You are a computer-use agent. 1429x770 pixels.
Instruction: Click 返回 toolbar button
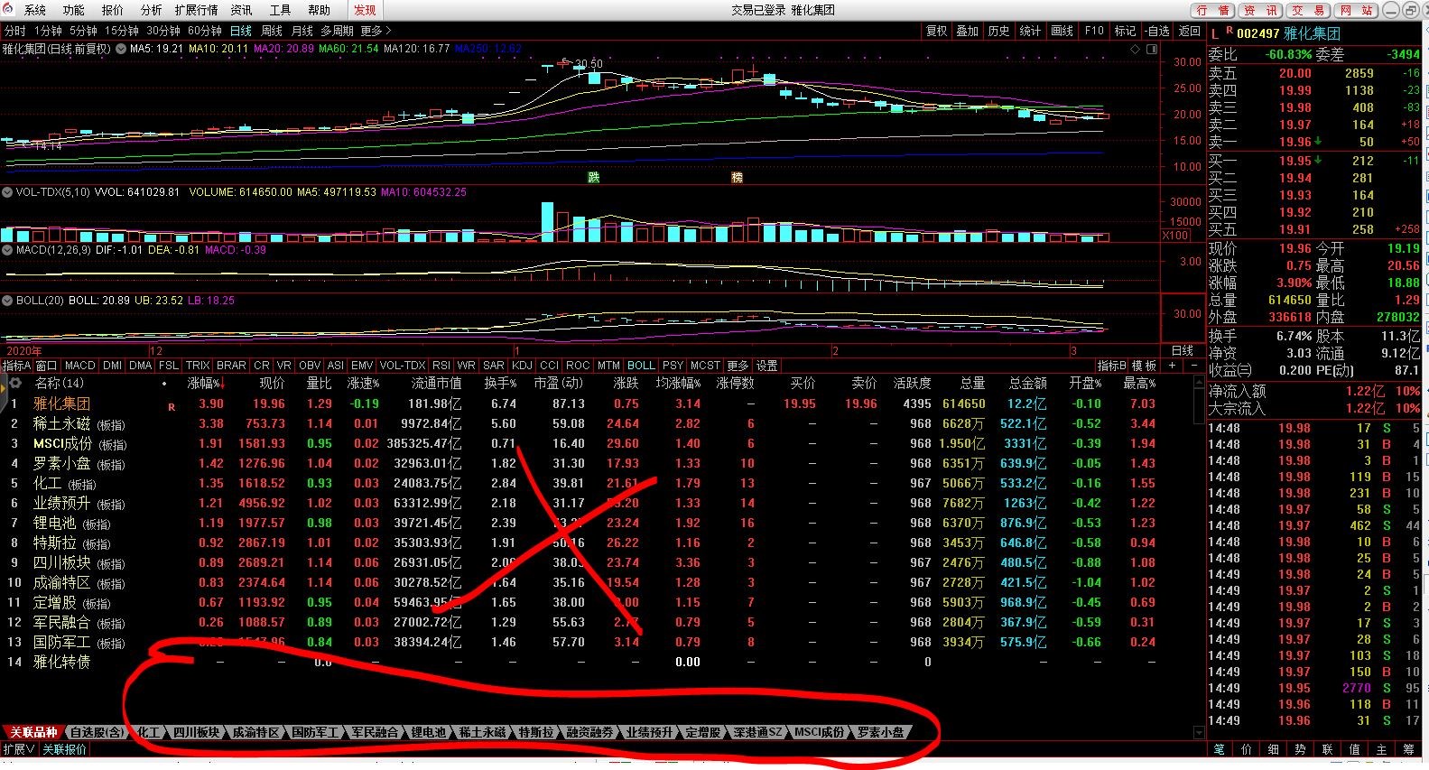tap(1190, 31)
